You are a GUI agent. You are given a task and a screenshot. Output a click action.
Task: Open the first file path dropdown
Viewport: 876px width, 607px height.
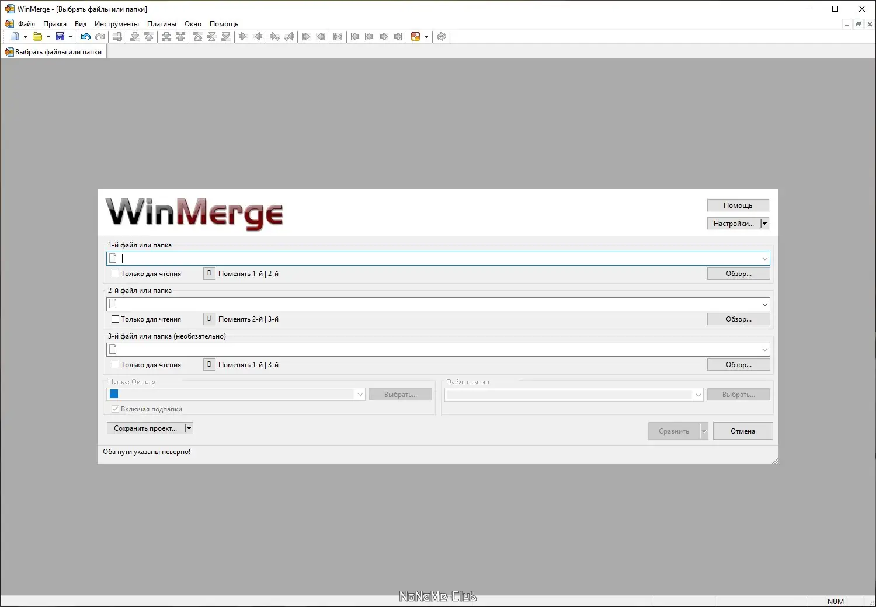[764, 258]
